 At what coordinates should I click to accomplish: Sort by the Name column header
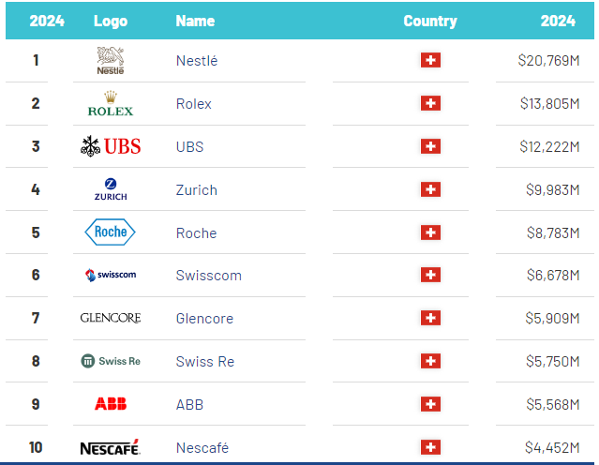pos(195,21)
